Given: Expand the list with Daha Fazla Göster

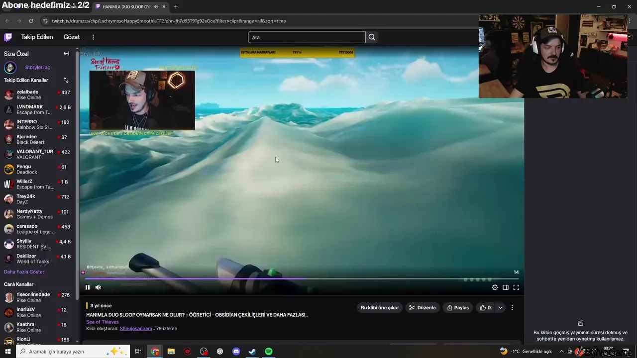Looking at the screenshot, I should tap(24, 272).
